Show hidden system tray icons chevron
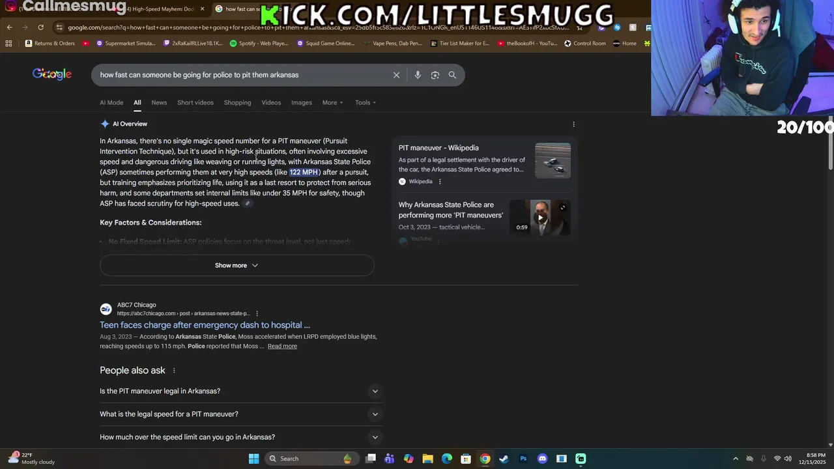Screen dimensions: 834x469 click(x=736, y=459)
